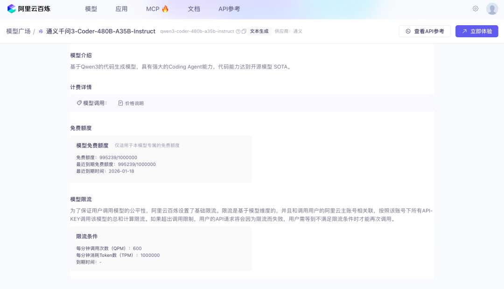Click the 免费额度 heading
The image size is (504, 289).
[x=81, y=128]
